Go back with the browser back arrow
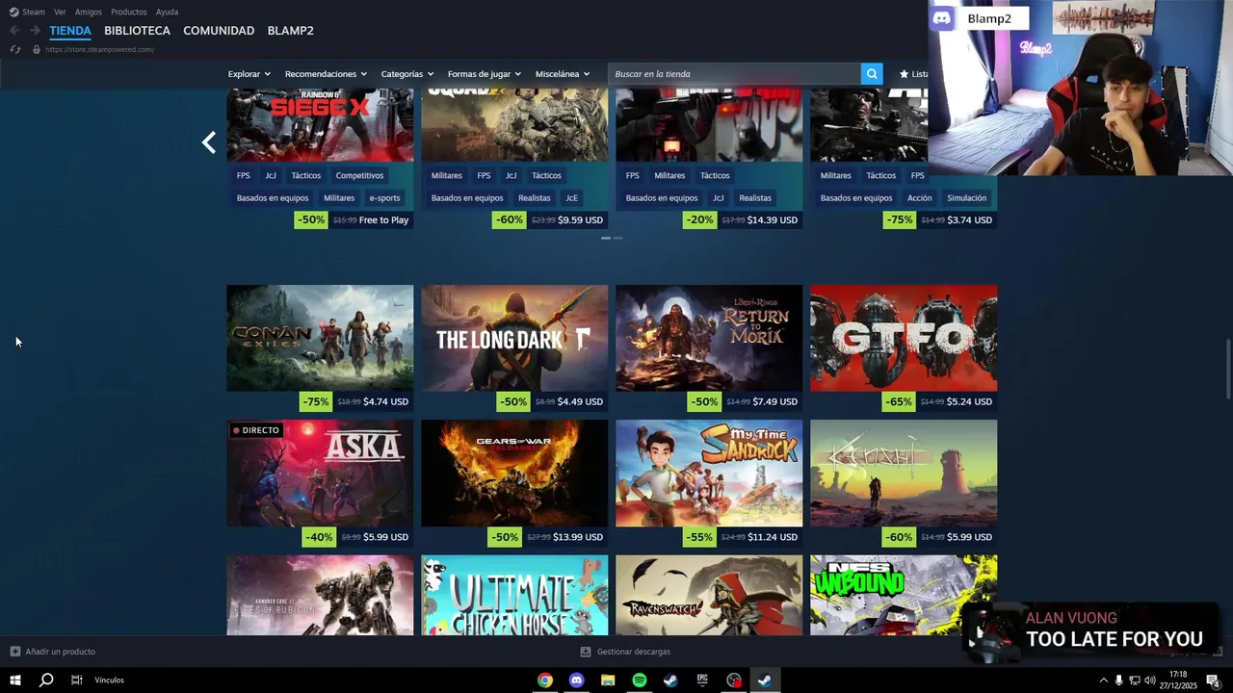 (x=14, y=31)
